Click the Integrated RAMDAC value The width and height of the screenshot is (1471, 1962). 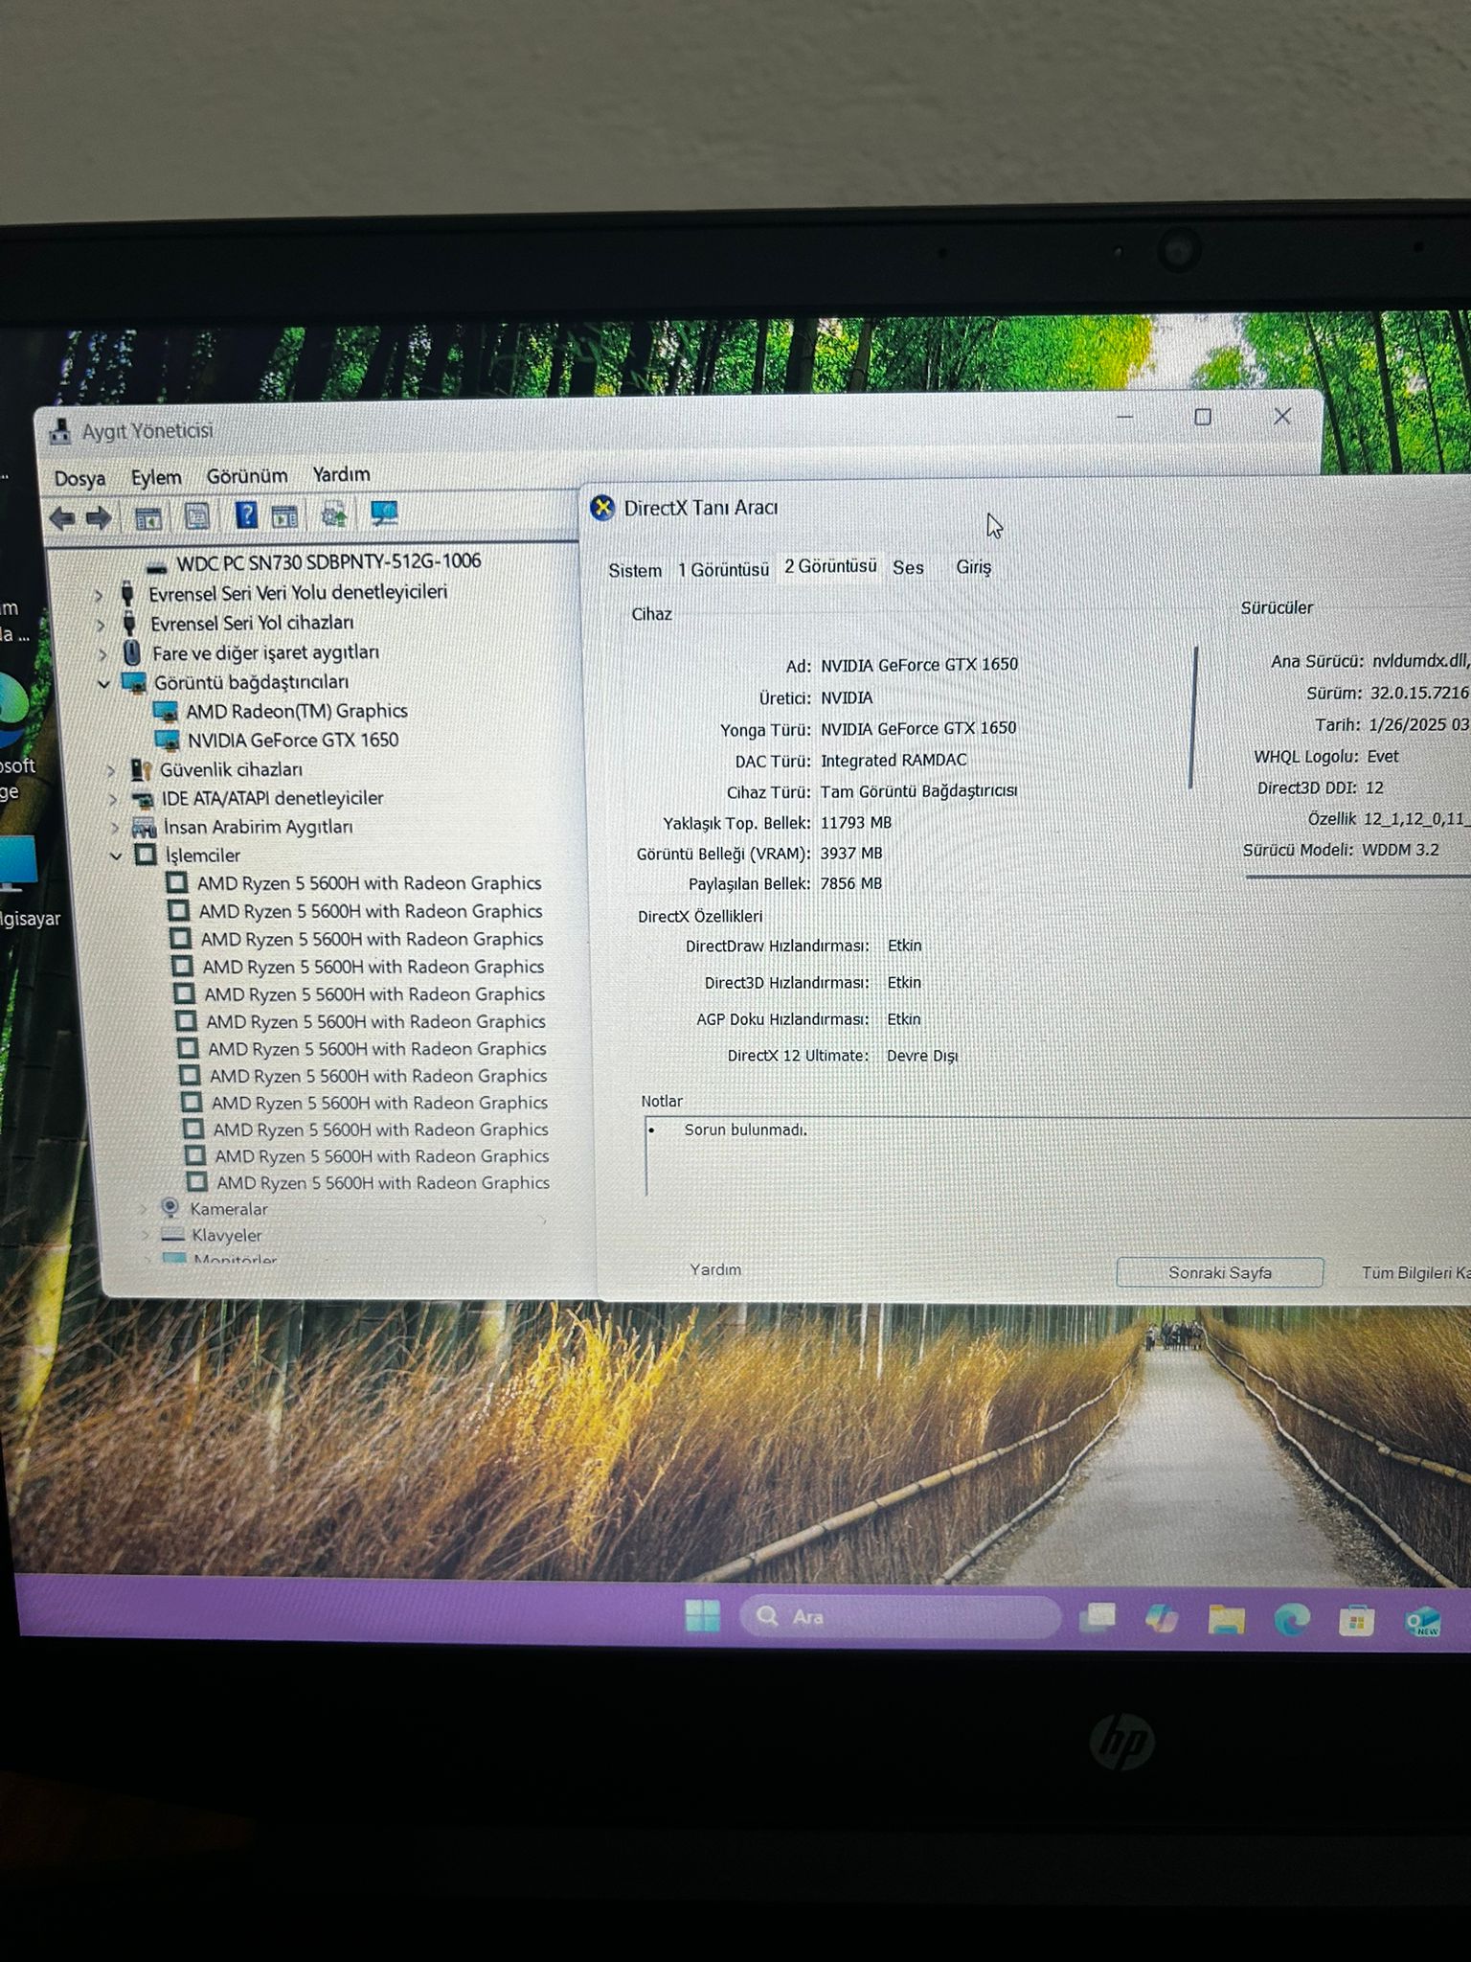(x=894, y=760)
